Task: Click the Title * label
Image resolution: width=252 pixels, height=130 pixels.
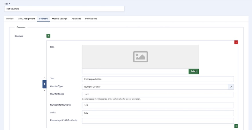Action: tap(7, 4)
